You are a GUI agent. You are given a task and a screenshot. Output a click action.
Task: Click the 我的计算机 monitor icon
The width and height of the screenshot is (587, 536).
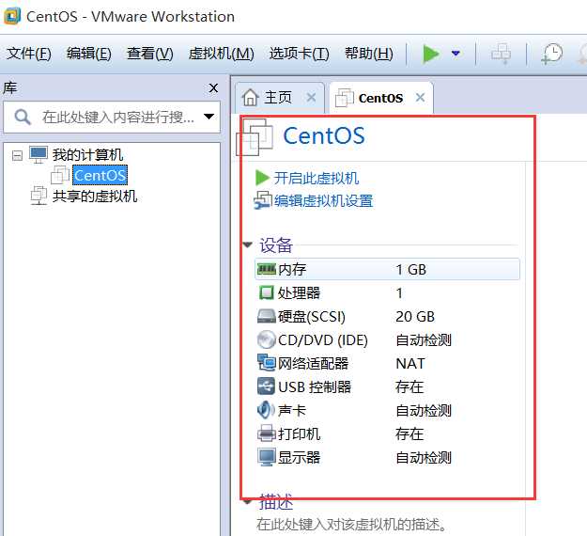click(39, 155)
